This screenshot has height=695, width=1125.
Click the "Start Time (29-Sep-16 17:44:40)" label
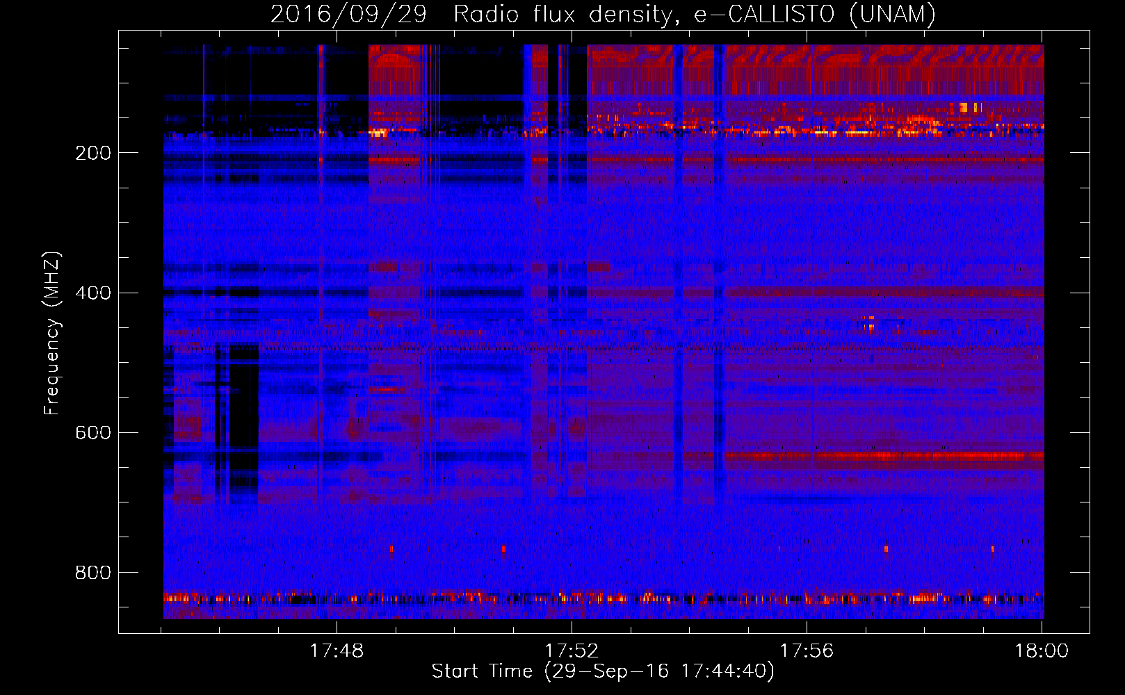pos(603,671)
